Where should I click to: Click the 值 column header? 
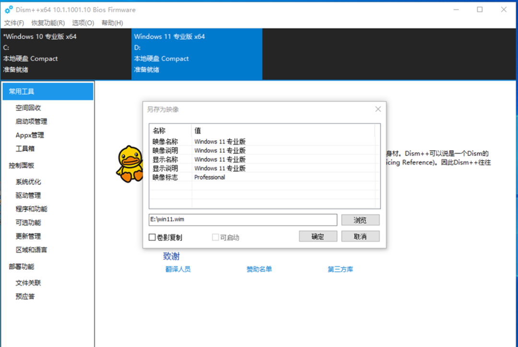pyautogui.click(x=283, y=131)
